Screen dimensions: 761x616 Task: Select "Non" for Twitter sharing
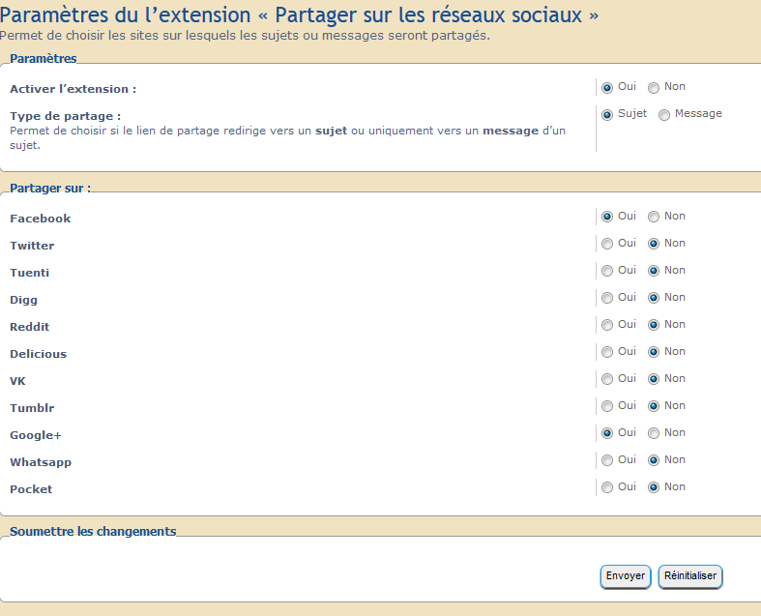pos(654,245)
